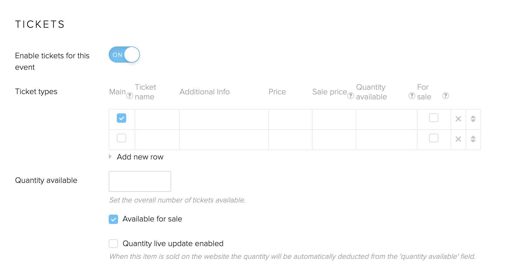
Task: Enable Quantity live update checkbox
Action: pyautogui.click(x=113, y=244)
